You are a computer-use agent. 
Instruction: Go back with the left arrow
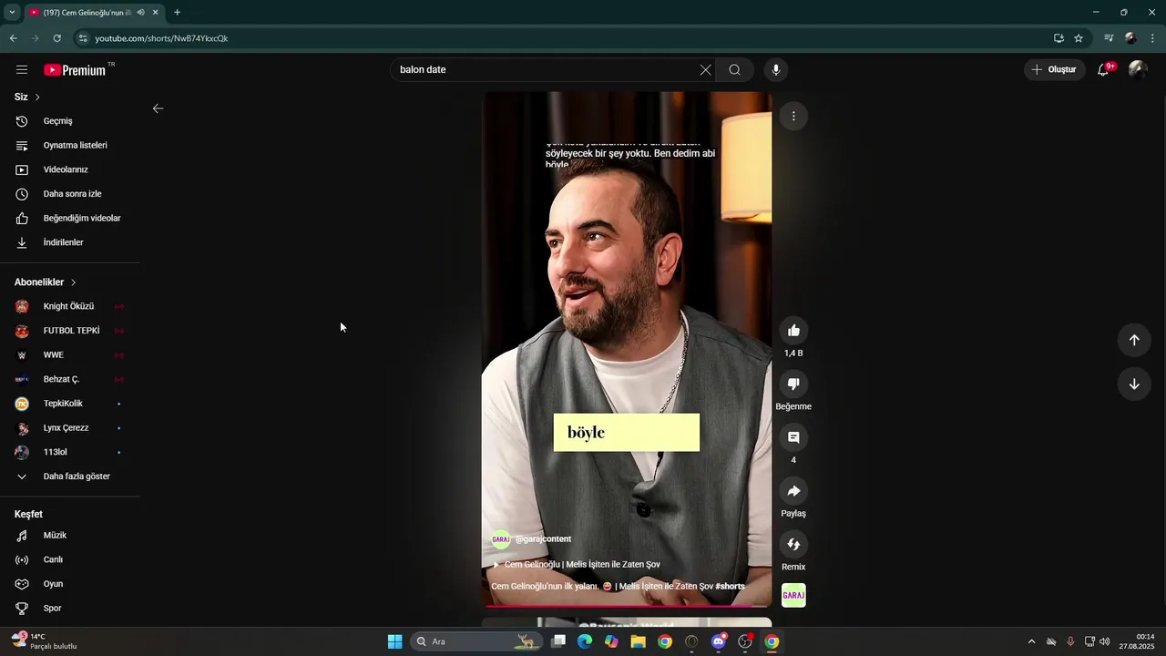[158, 108]
